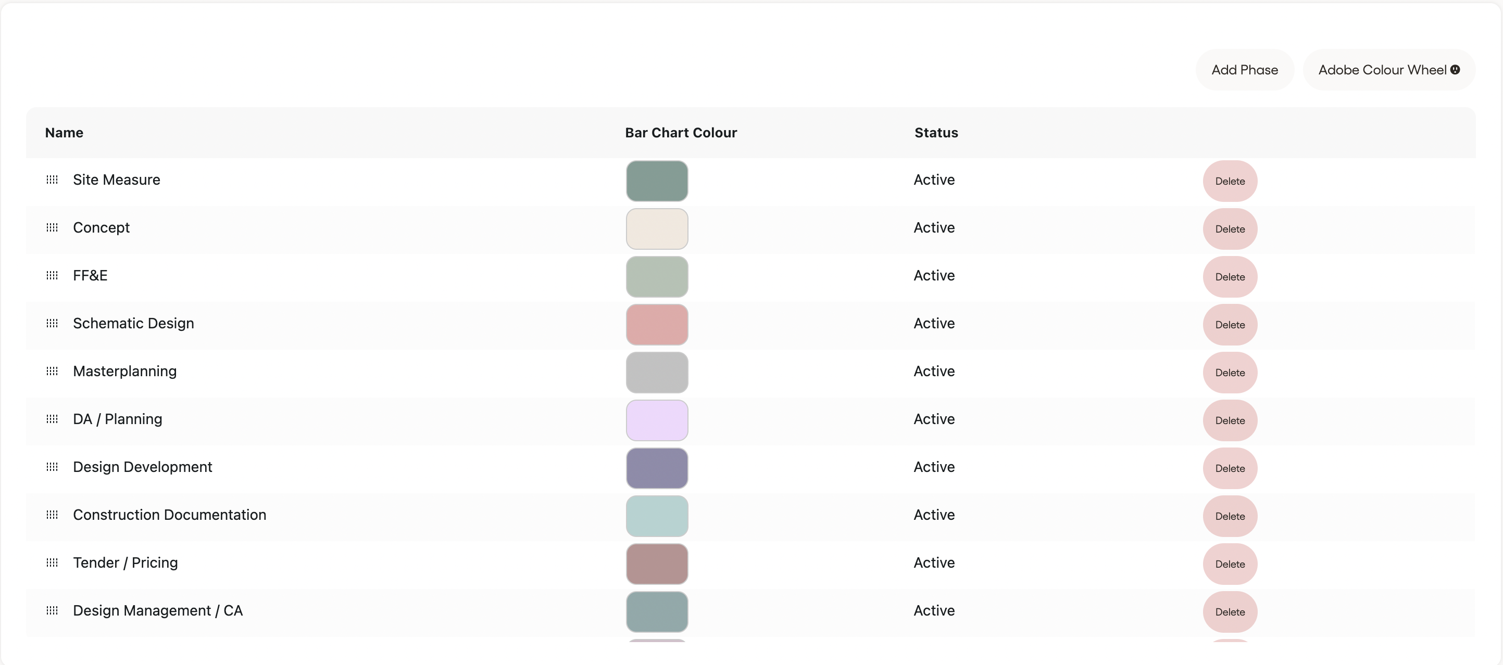
Task: Open the Adobe Colour Wheel link
Action: [x=1388, y=69]
